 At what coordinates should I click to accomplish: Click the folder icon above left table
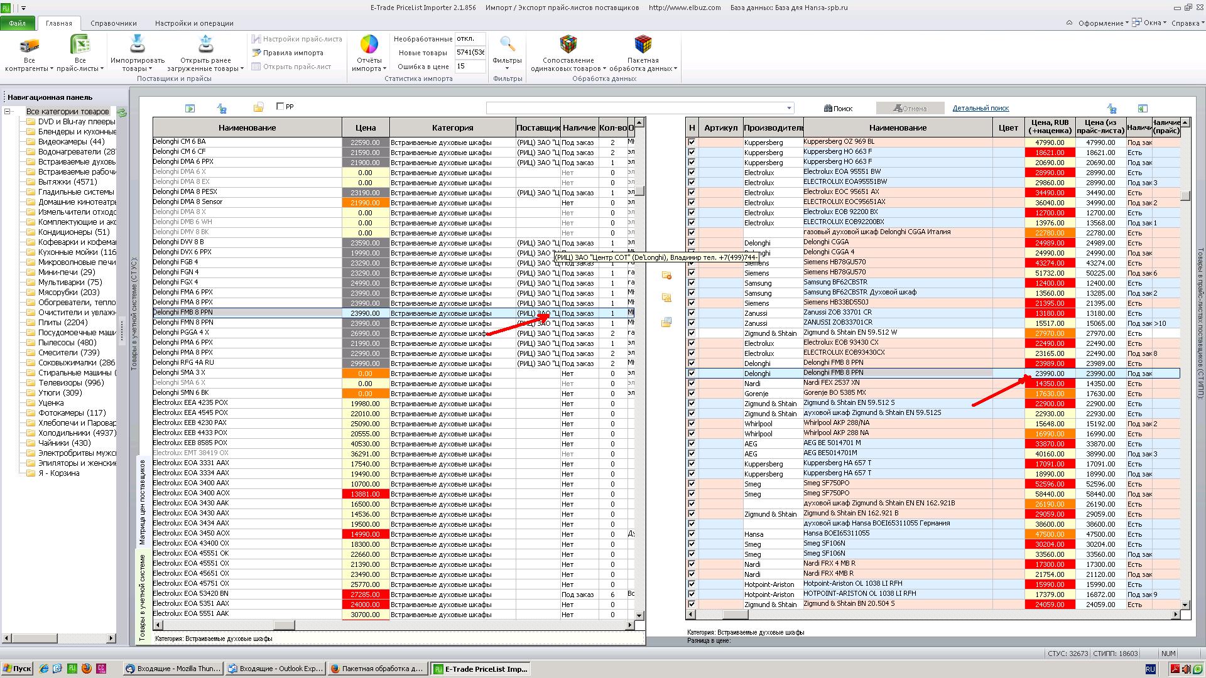point(258,108)
